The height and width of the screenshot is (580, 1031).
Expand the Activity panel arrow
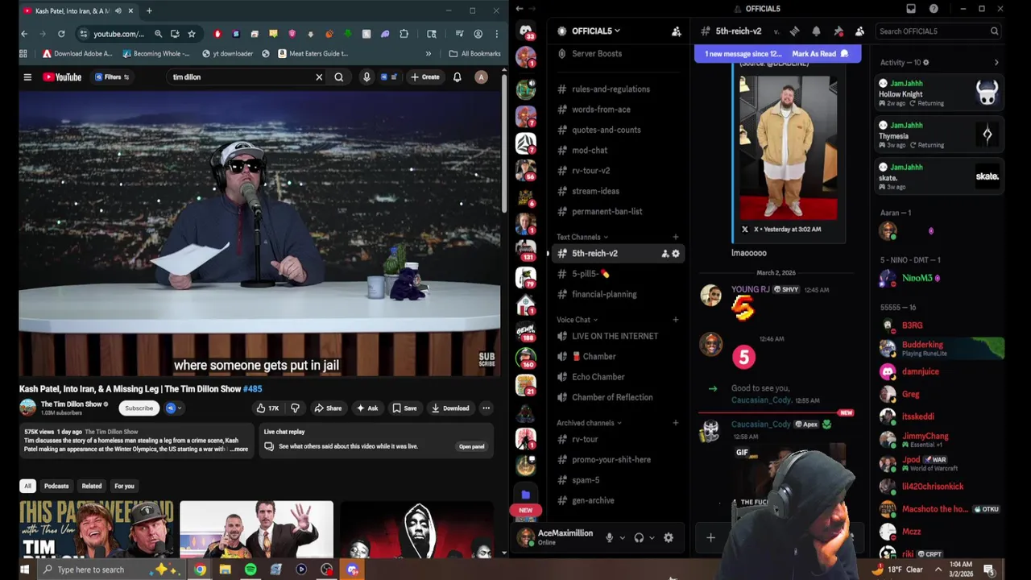(x=996, y=63)
